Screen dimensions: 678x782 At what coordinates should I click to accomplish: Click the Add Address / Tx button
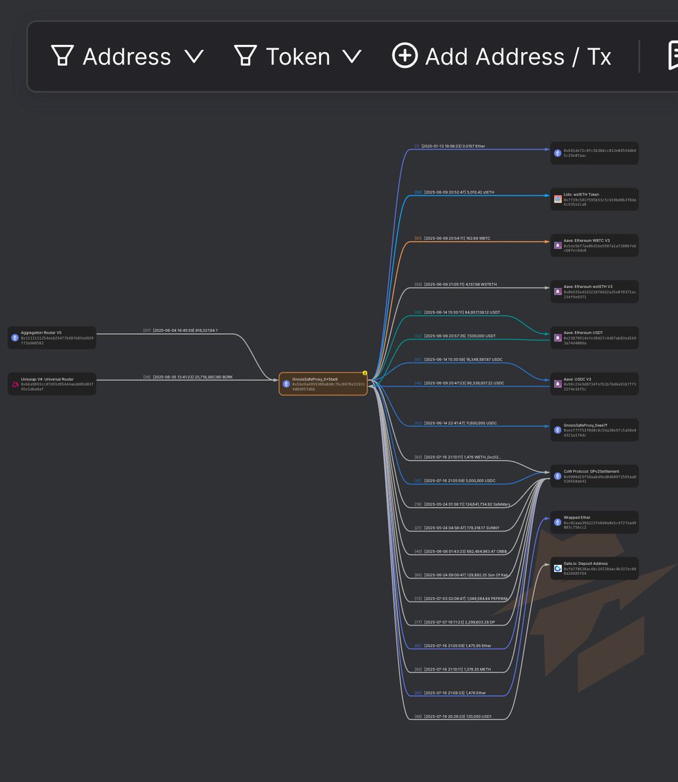(501, 56)
